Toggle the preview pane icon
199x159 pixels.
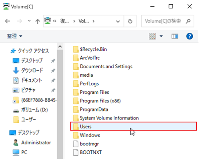pos(175,36)
